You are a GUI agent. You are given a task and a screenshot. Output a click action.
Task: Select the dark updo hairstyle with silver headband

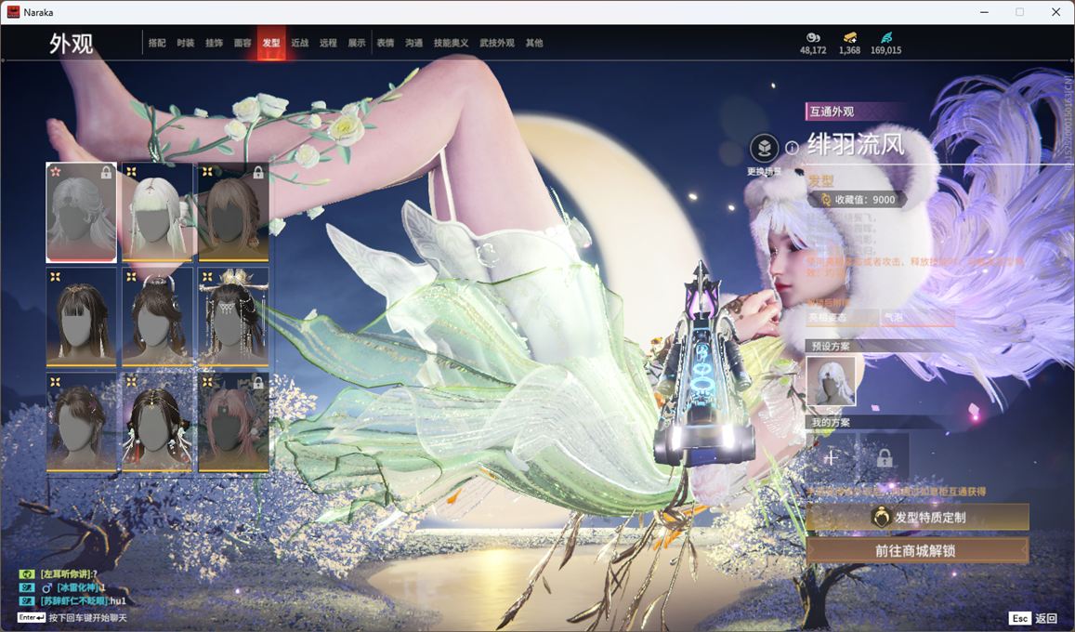pyautogui.click(x=157, y=317)
